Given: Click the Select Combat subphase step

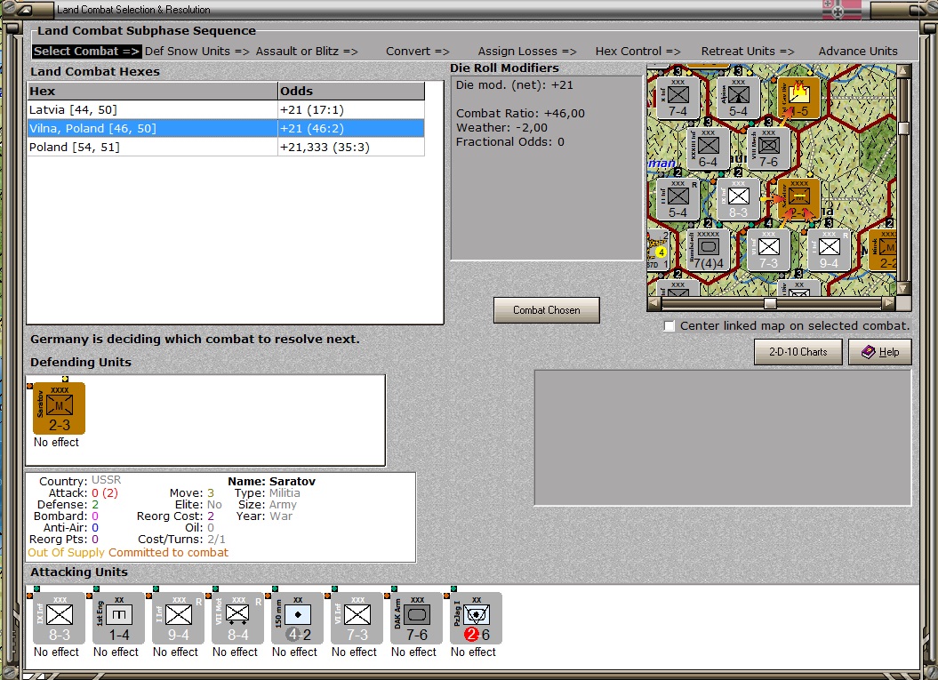Looking at the screenshot, I should [x=87, y=52].
